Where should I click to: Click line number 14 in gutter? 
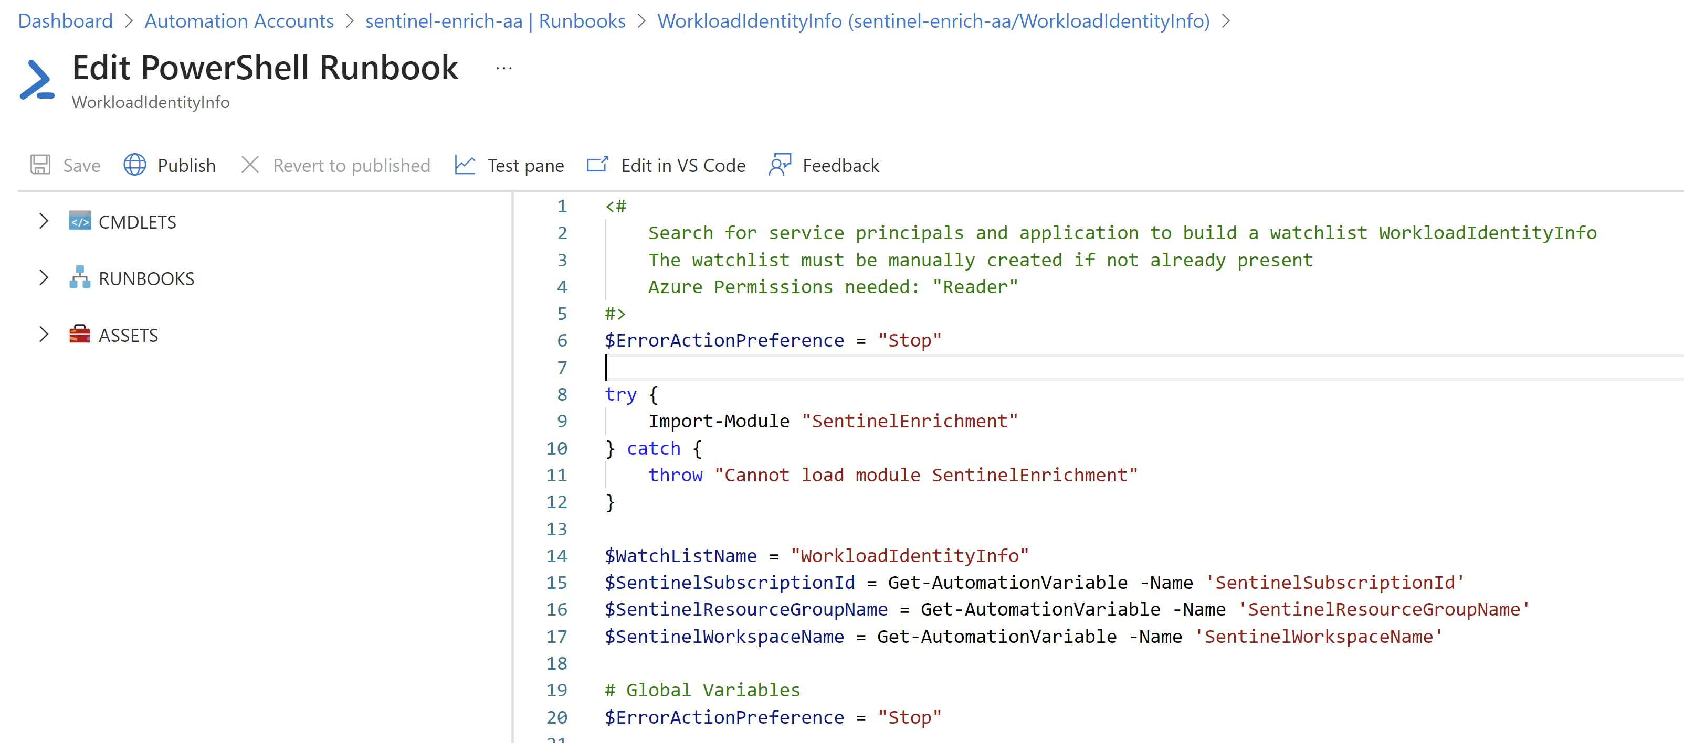click(x=557, y=556)
